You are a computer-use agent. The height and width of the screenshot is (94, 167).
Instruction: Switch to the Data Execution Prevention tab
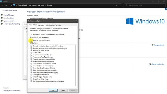53,25
